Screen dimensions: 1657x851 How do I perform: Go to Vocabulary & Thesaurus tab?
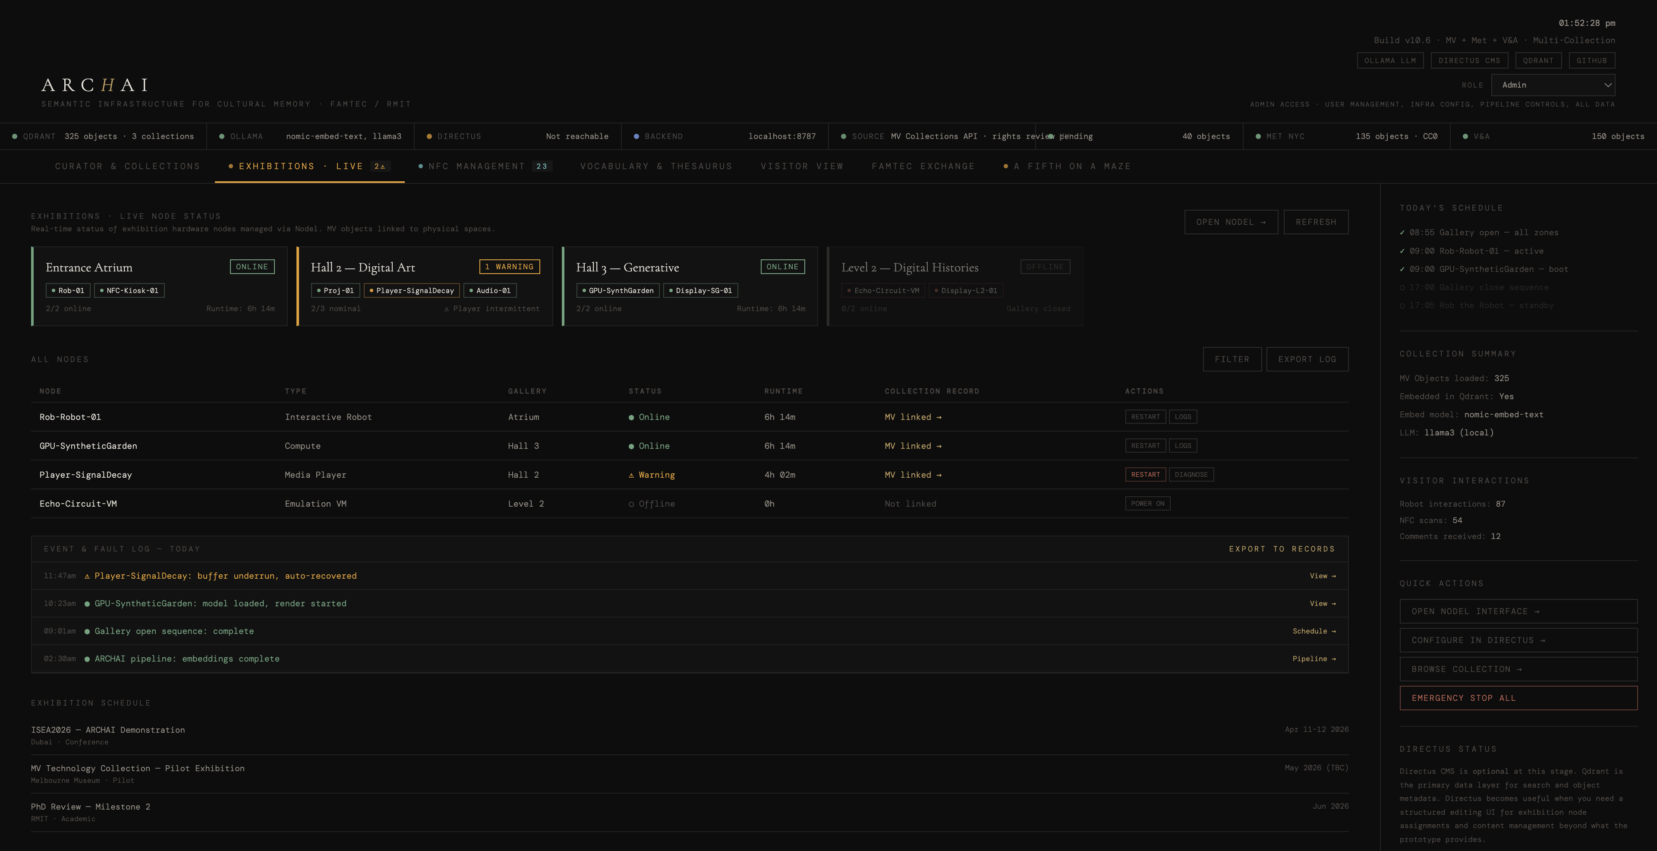click(656, 167)
